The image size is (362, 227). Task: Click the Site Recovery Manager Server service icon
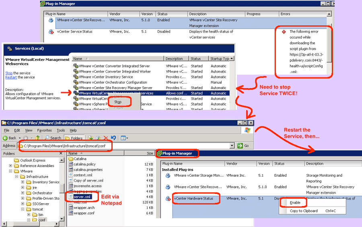click(x=76, y=87)
